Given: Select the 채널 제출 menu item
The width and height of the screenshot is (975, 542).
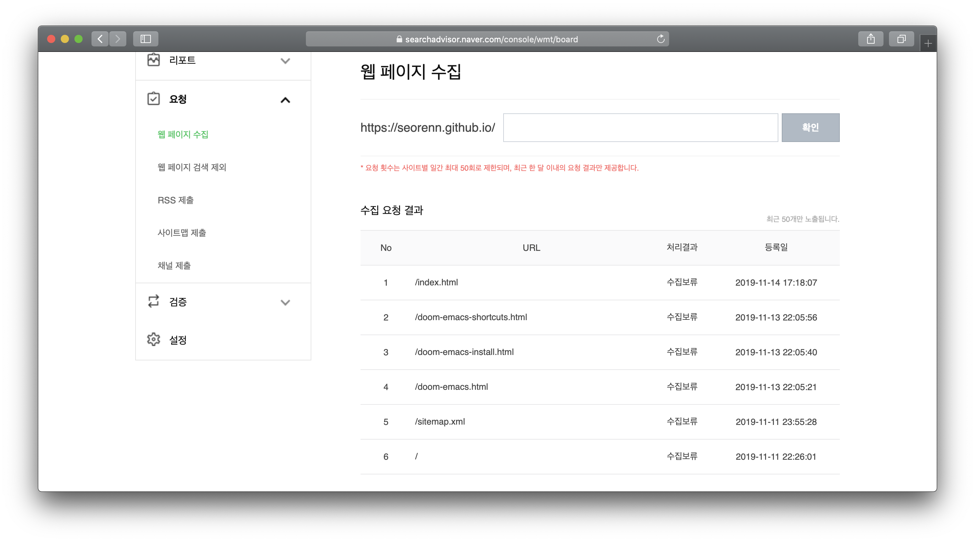Looking at the screenshot, I should click(x=174, y=266).
